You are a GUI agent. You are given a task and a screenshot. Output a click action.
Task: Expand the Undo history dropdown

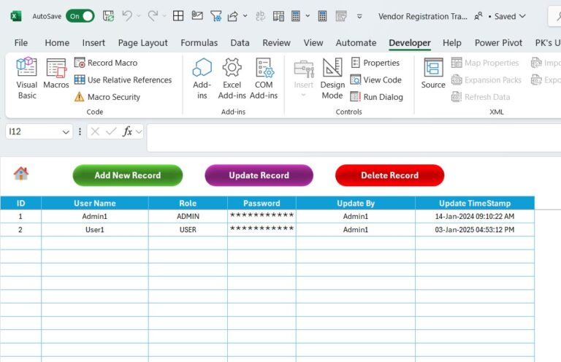click(139, 16)
